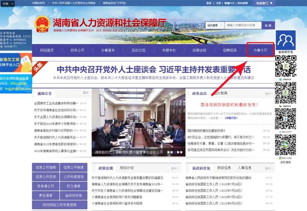The width and height of the screenshot is (307, 211).
Task: Open 省政府任免国家工作人员（2022年7月14日）item
Action: point(214,197)
